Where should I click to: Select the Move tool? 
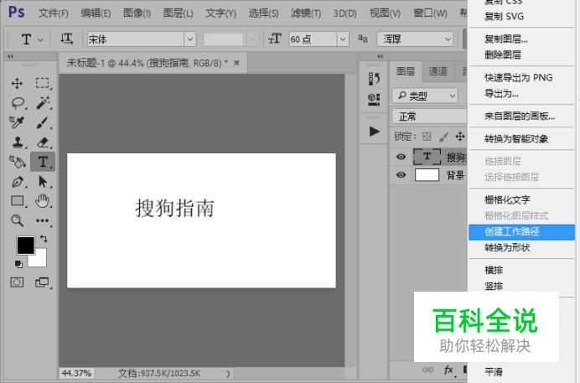click(17, 83)
